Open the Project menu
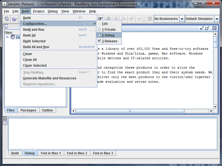The width and height of the screenshot is (222, 166). point(39,11)
